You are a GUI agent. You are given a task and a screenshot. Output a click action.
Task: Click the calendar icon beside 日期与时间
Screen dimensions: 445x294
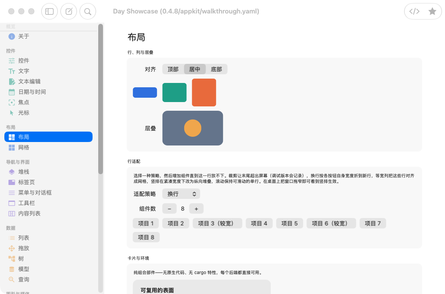(x=12, y=92)
